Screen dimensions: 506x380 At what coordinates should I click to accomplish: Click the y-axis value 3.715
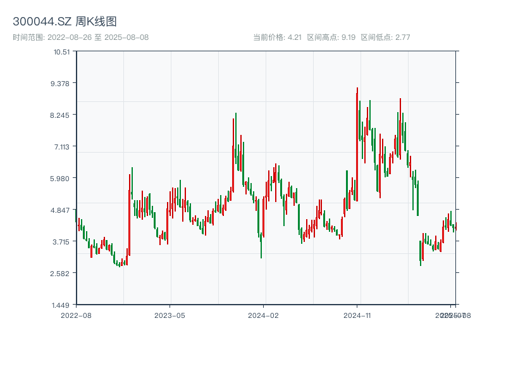click(x=61, y=242)
